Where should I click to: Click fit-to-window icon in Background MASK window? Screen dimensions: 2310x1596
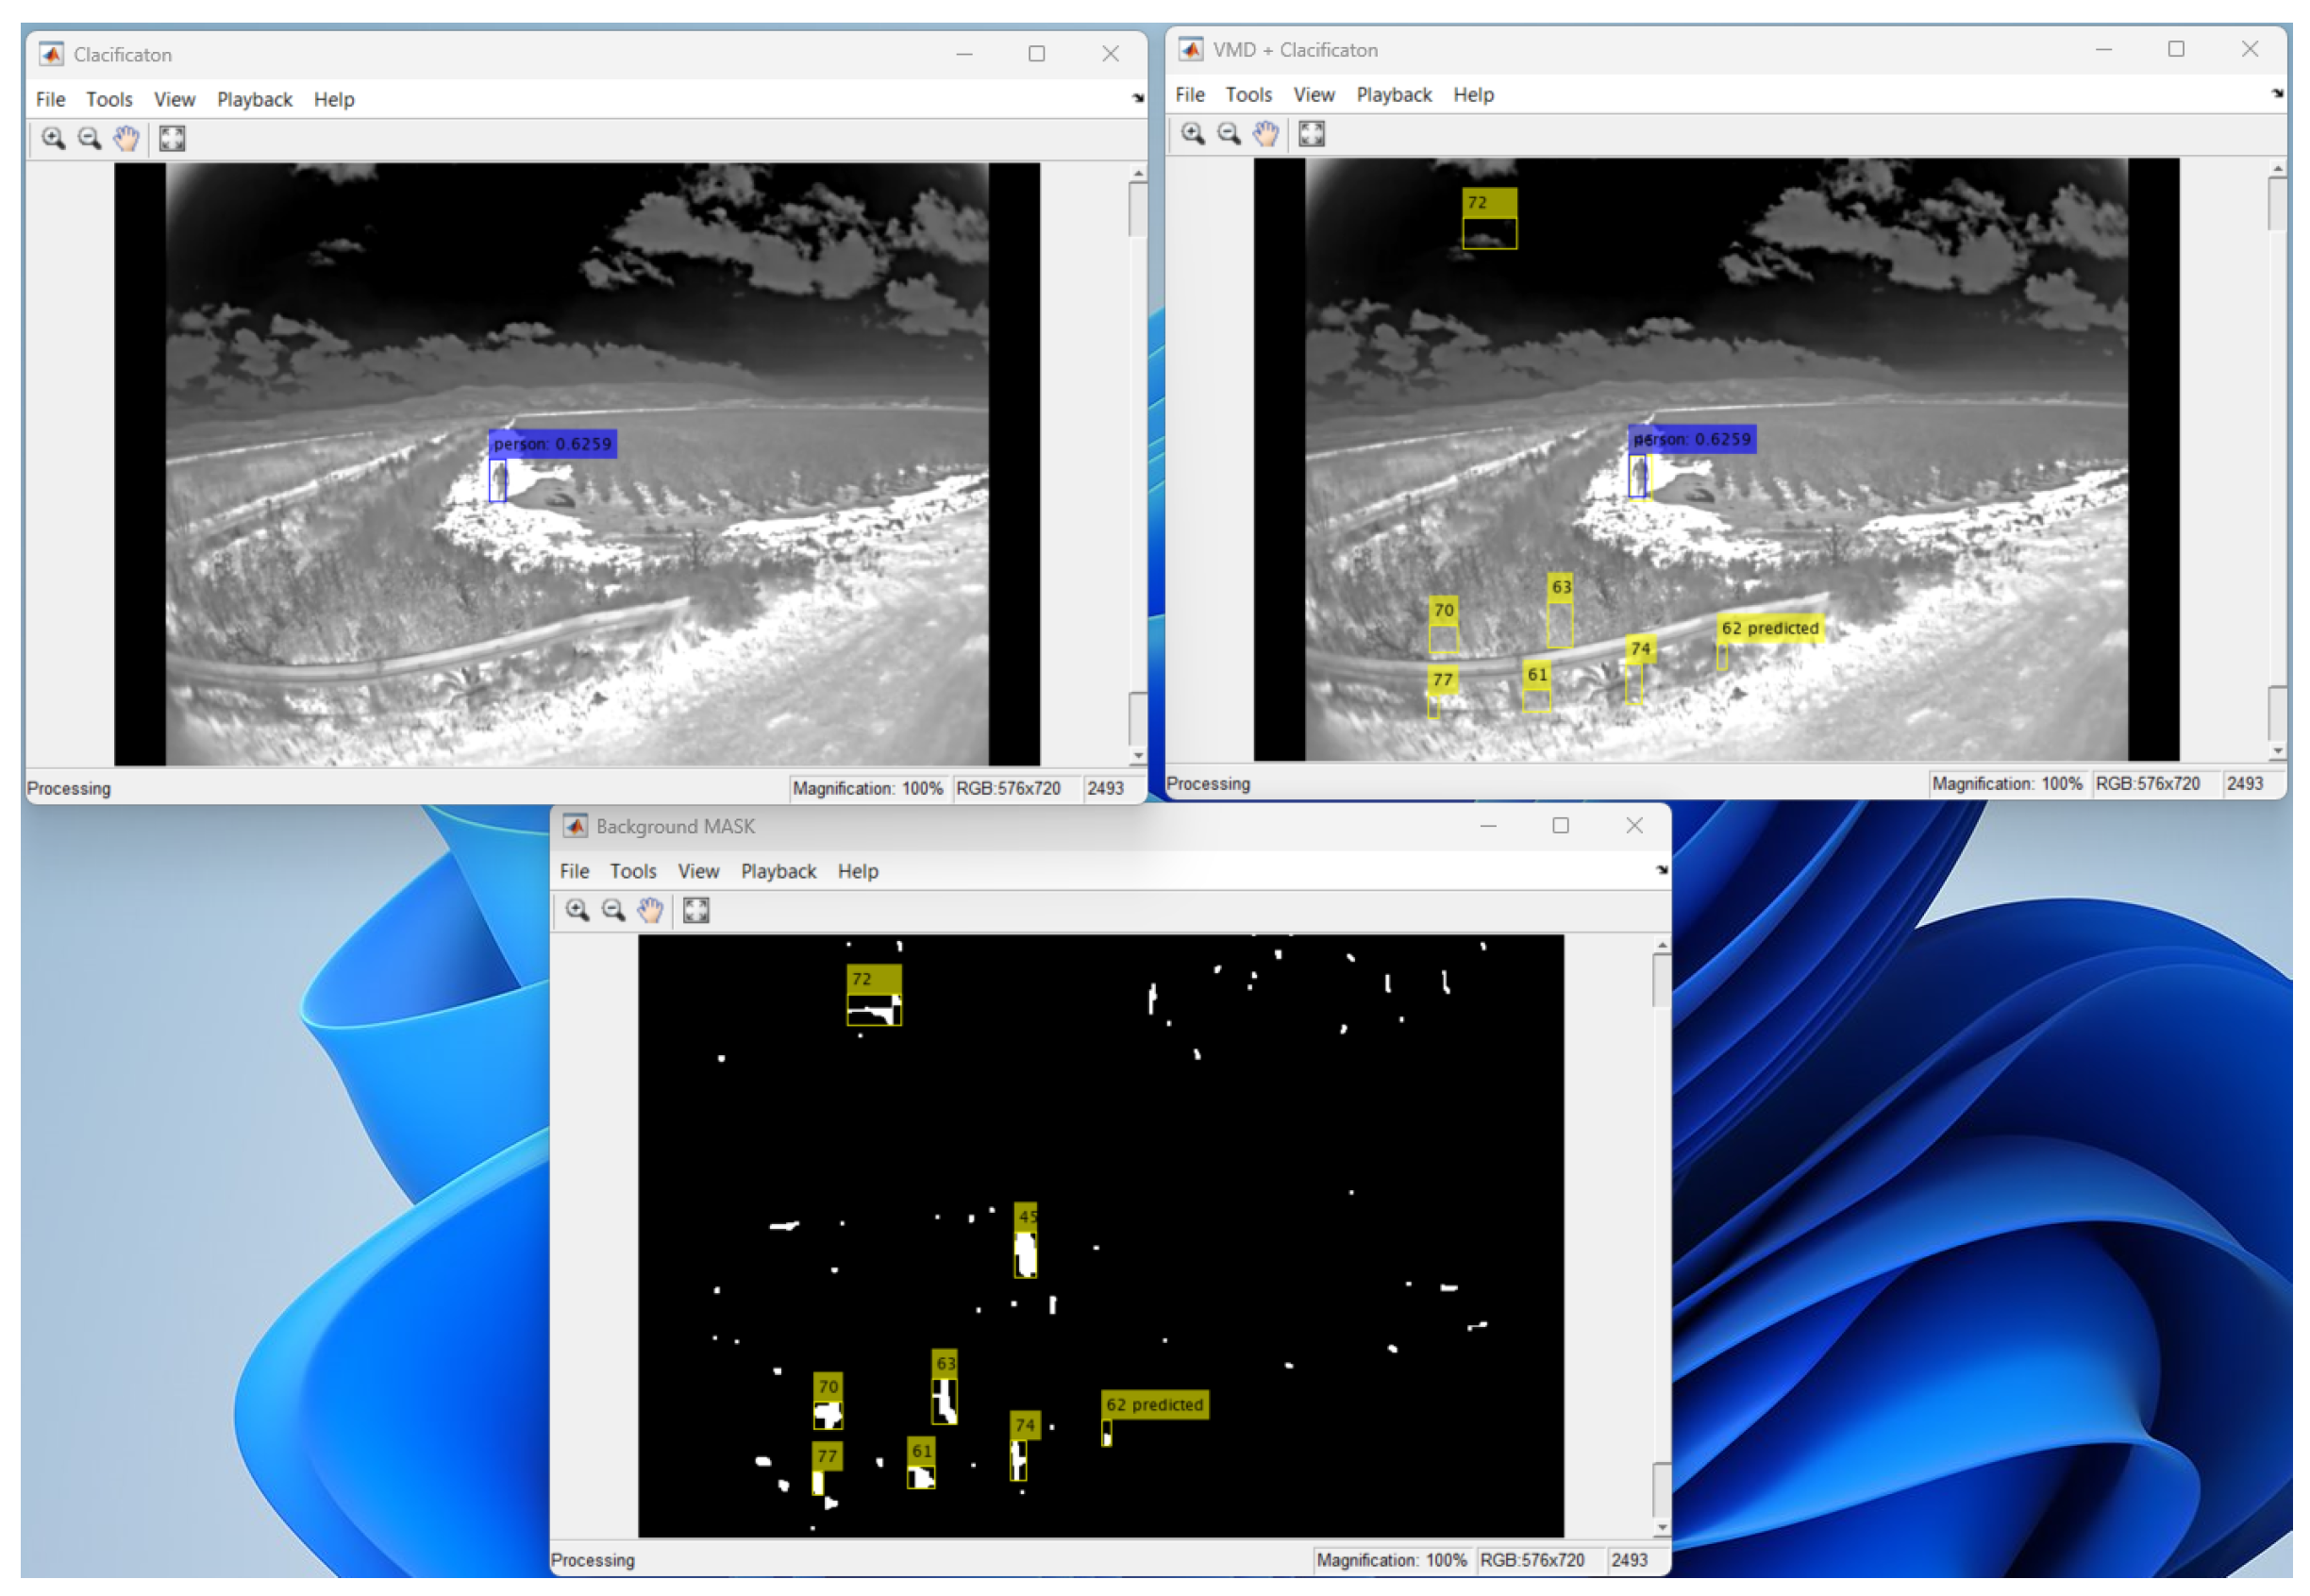coord(695,911)
